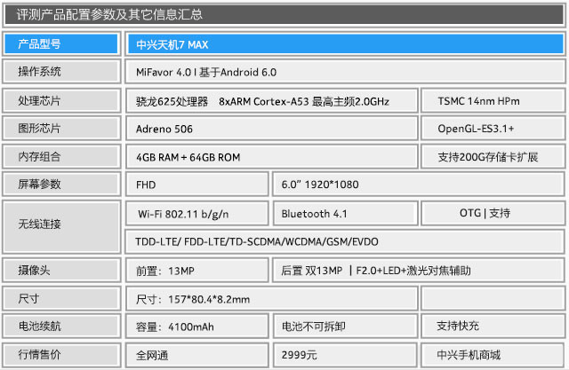Select the 无线连接 label cell
The height and width of the screenshot is (370, 569).
click(61, 226)
